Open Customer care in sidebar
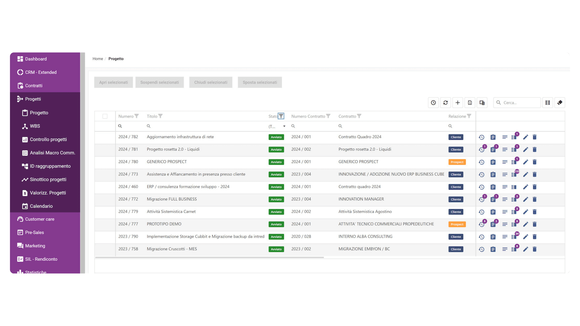Screen dimensions: 580x326 coord(45,219)
